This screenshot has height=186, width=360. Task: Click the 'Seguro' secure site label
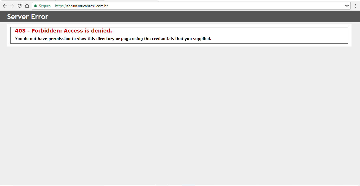point(45,6)
